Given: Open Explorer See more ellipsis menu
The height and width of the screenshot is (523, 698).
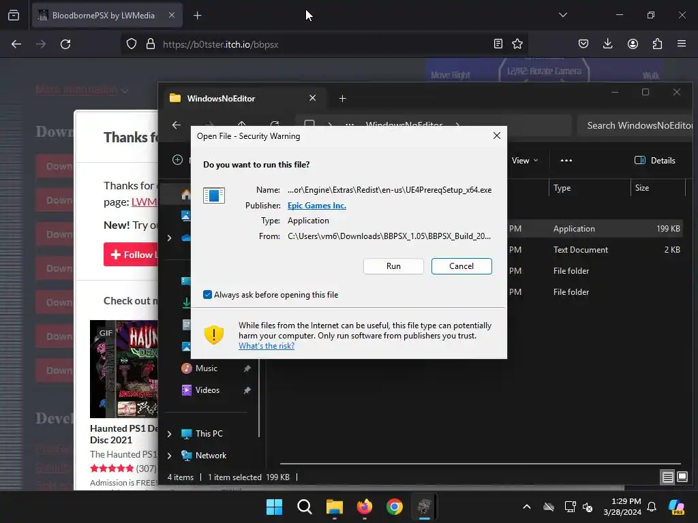Looking at the screenshot, I should [x=566, y=161].
